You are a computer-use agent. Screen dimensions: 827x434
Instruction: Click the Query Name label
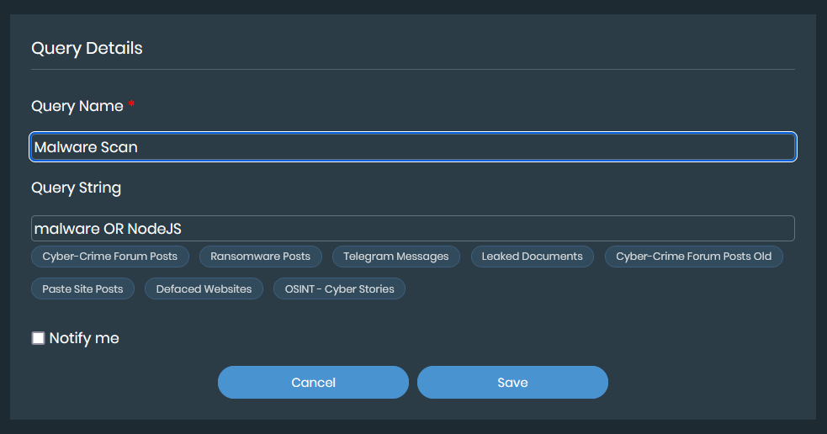(x=77, y=107)
